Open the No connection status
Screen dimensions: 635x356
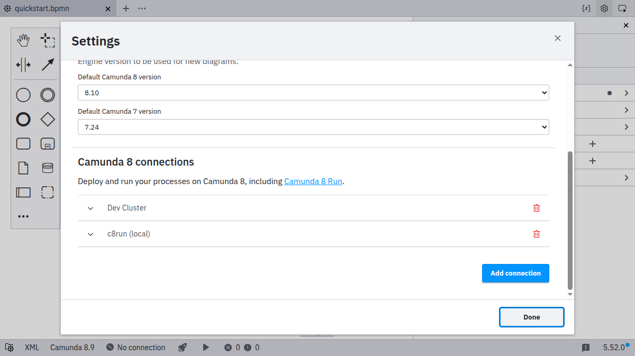pos(136,348)
